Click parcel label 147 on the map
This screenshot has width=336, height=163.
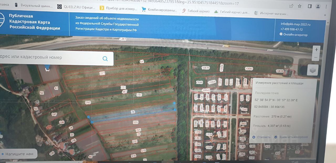click(54, 114)
